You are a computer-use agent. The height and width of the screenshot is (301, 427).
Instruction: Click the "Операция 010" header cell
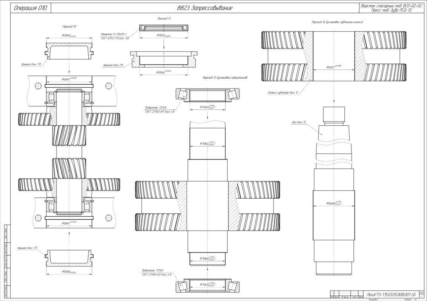[x=30, y=8]
